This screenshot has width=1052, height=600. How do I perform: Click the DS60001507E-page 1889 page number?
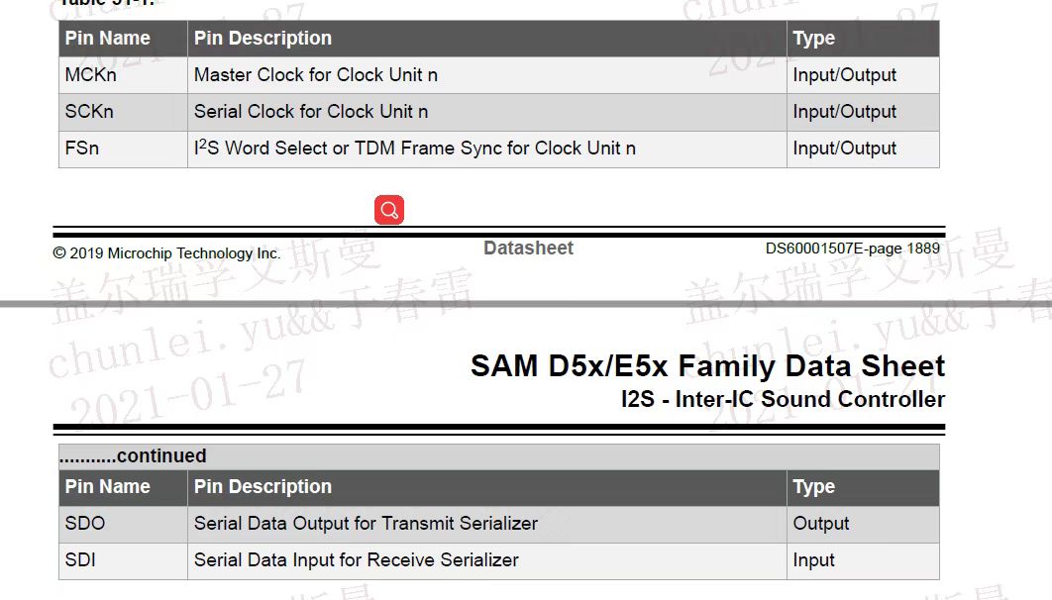(x=852, y=249)
